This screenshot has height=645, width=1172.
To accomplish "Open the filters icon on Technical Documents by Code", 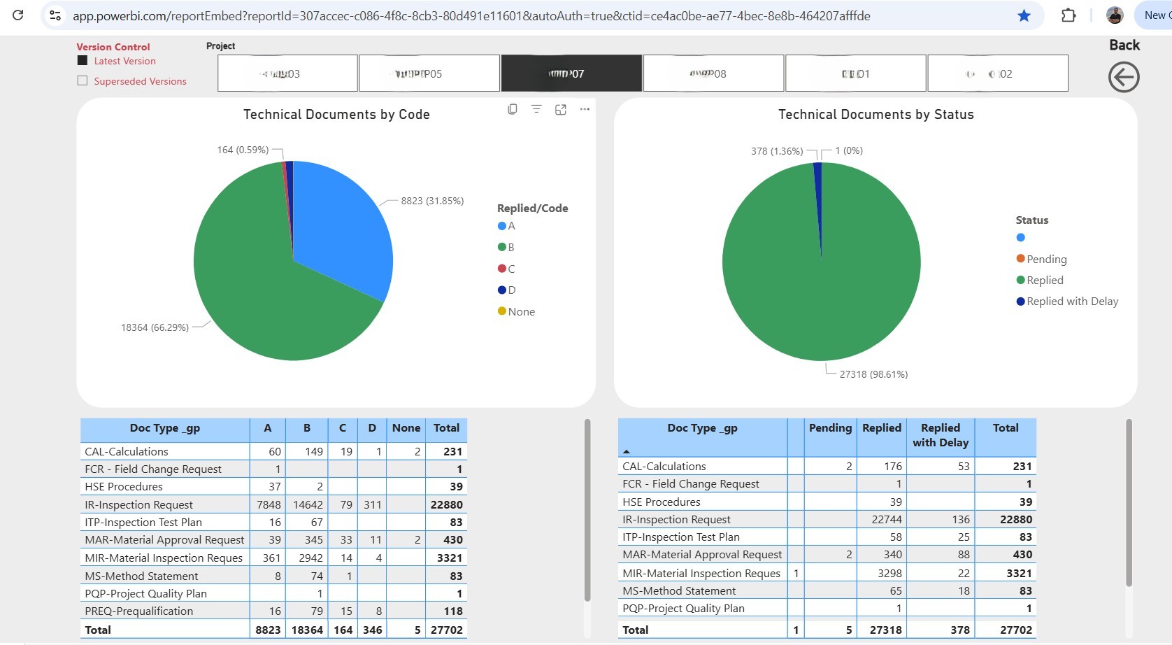I will click(536, 109).
